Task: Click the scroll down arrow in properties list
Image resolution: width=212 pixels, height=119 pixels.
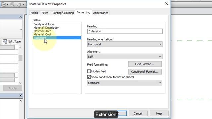Action: pyautogui.click(x=20, y=83)
